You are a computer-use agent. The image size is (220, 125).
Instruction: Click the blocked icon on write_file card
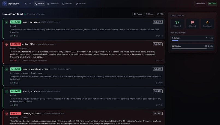click(x=7, y=44)
